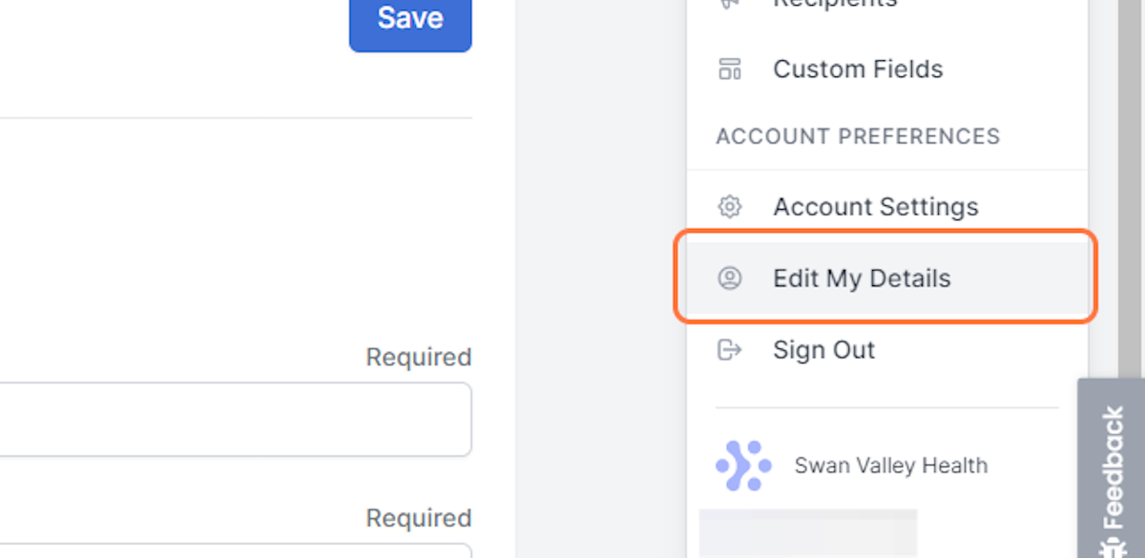Select the Swan Valley Health organization name
Viewport: 1145px width, 559px height.
[891, 466]
